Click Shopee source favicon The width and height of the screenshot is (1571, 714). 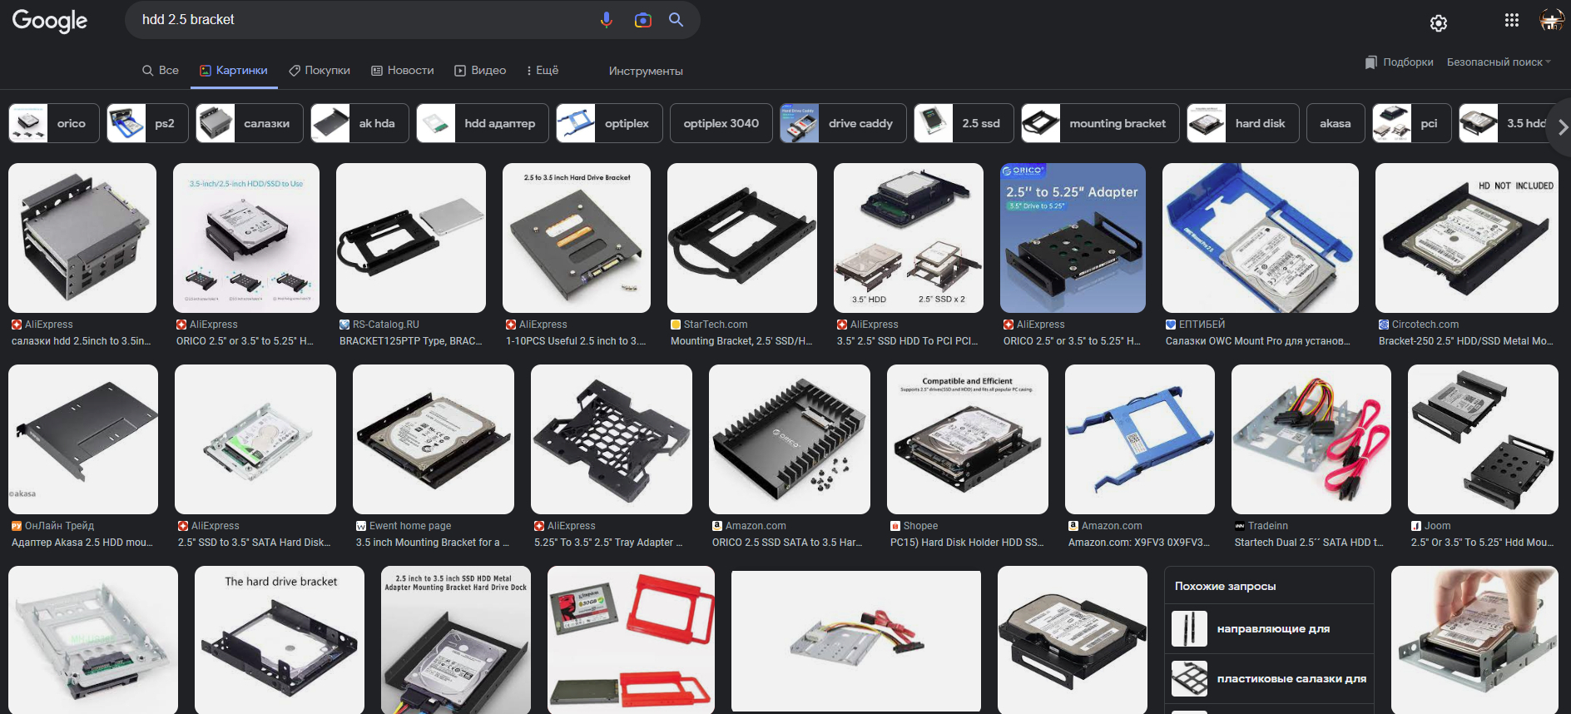895,526
